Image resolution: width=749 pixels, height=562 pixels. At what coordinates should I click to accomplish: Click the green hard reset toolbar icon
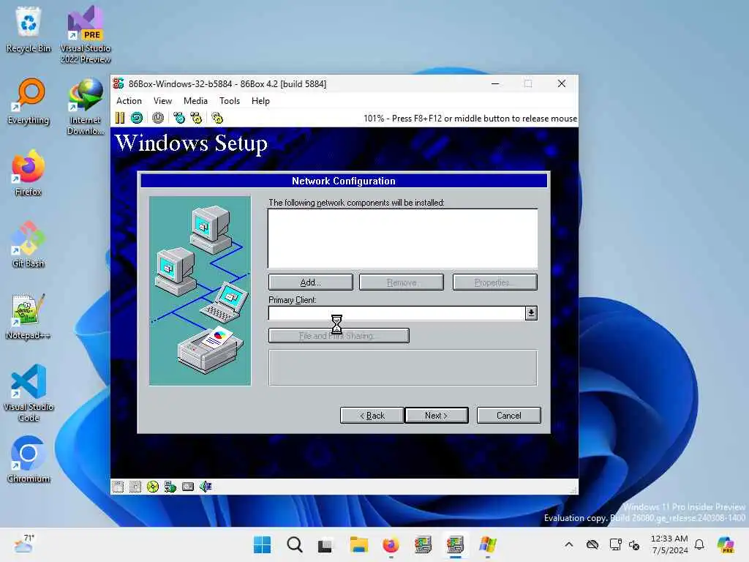(x=137, y=118)
